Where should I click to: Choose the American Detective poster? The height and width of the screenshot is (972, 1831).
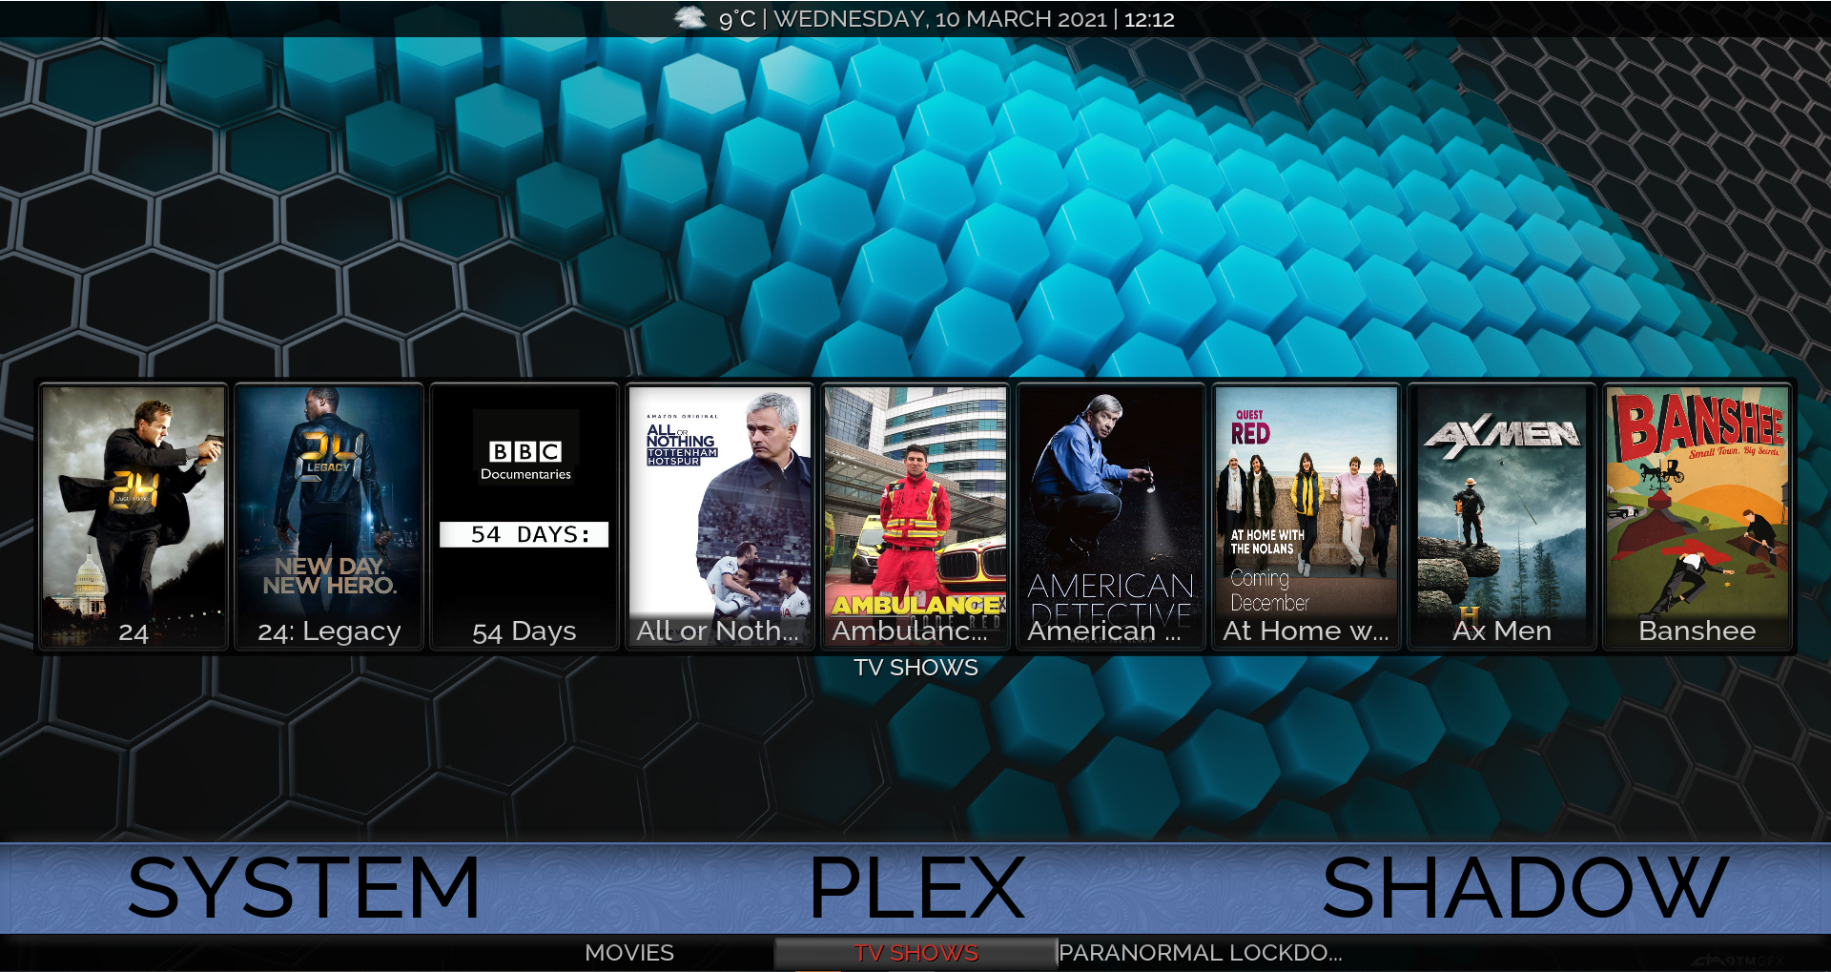point(1111,516)
